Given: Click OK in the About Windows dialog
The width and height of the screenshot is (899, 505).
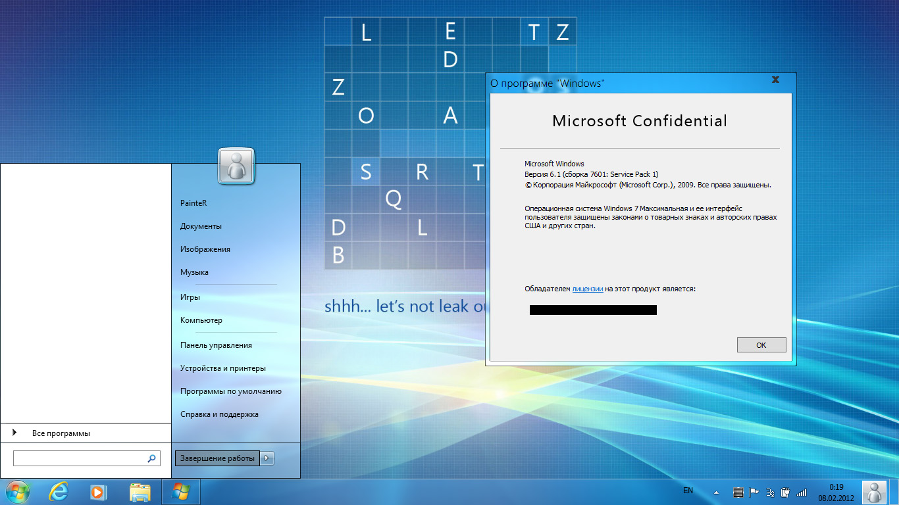Looking at the screenshot, I should click(761, 345).
